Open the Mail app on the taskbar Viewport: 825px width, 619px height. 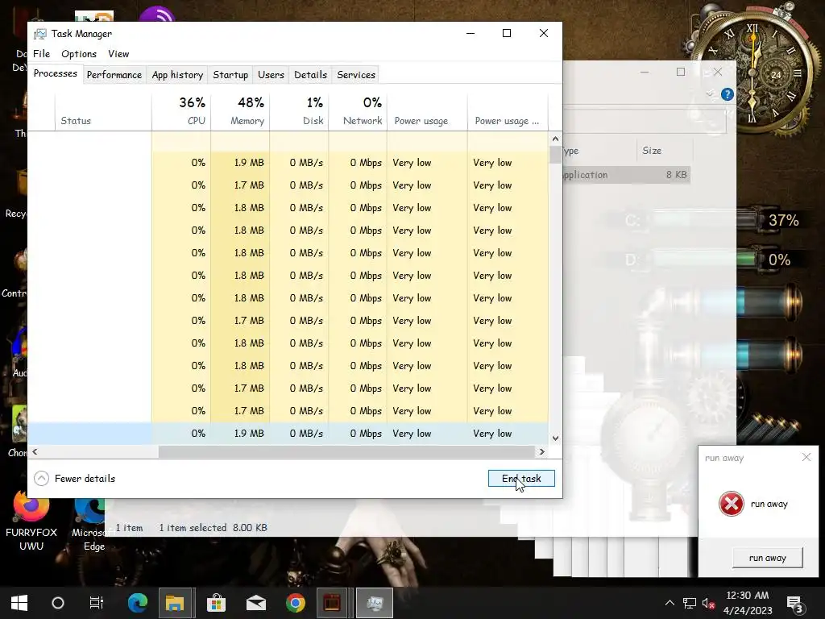(255, 603)
